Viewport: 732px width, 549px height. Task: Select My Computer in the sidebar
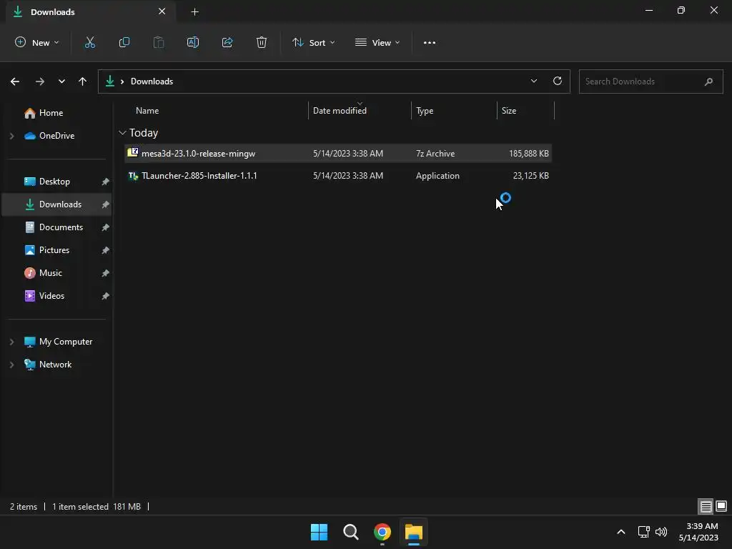coord(66,342)
